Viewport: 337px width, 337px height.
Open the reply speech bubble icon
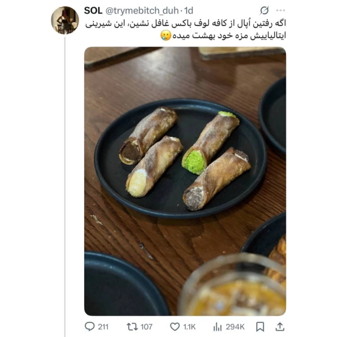[x=90, y=326]
